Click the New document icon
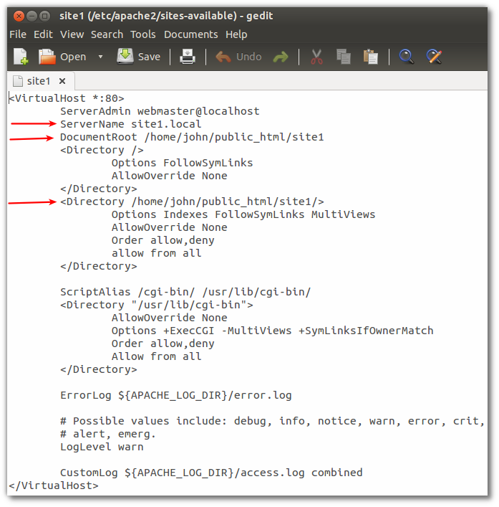499x507 pixels. [x=21, y=57]
